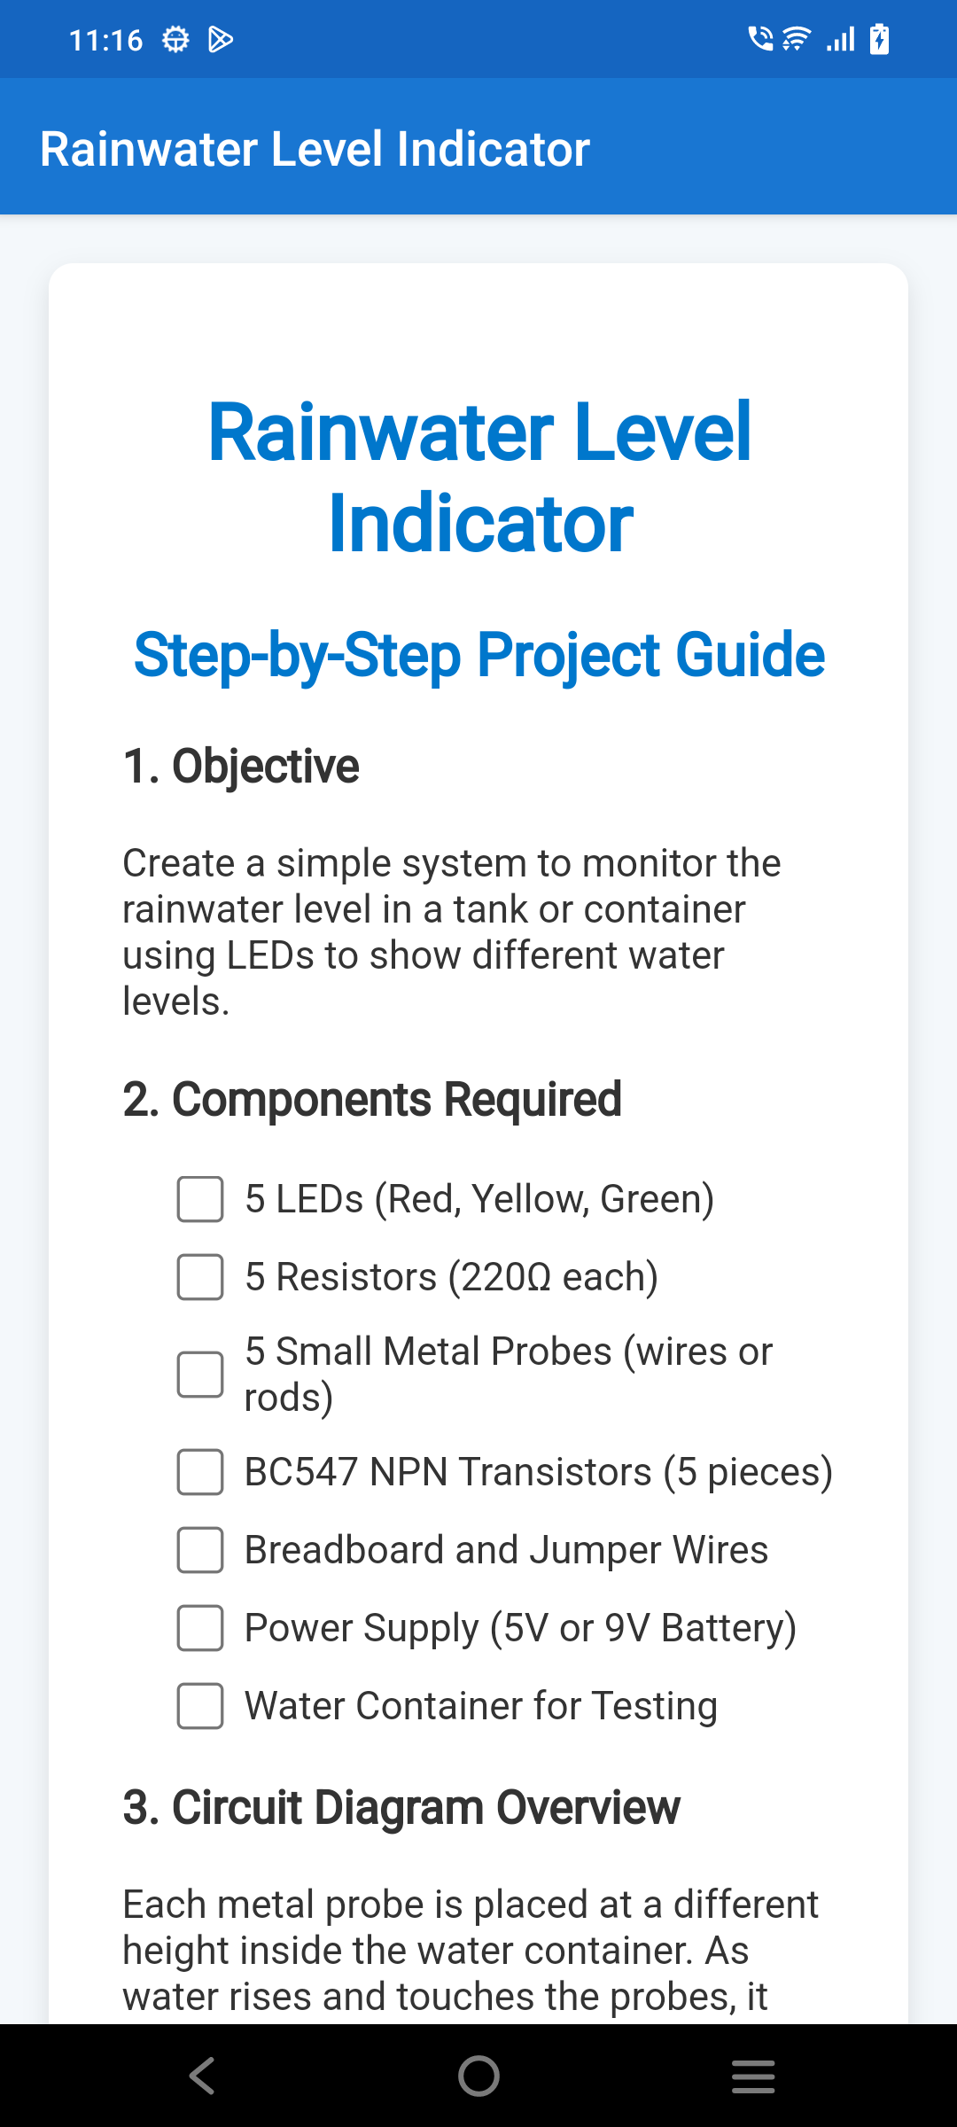
Task: Tap the 2. Components Required heading
Action: [x=372, y=1100]
